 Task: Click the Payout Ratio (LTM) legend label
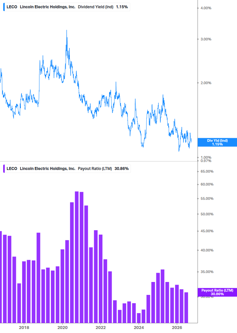(x=67, y=169)
